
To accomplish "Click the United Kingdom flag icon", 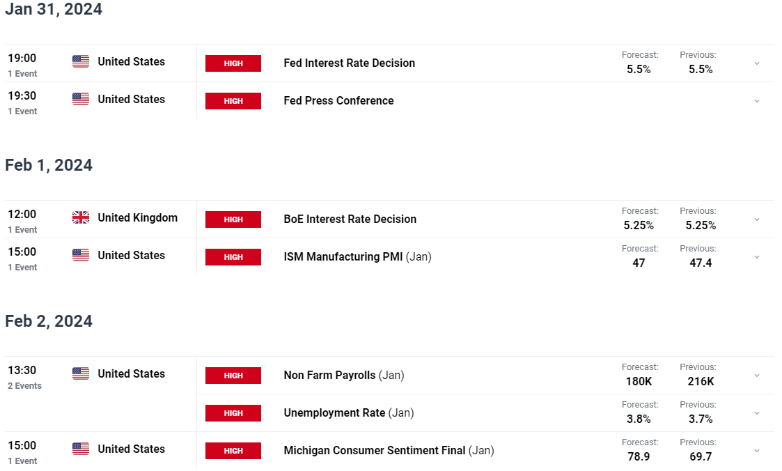I will click(81, 217).
